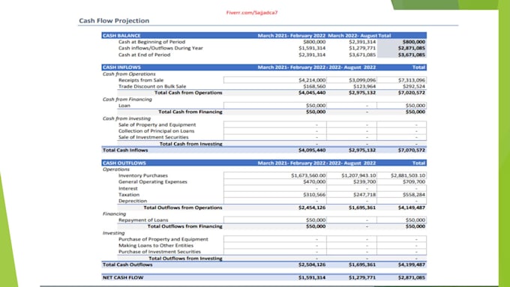The height and width of the screenshot is (287, 510).
Task: Click "Total Cash from Financing" label
Action: (190, 112)
